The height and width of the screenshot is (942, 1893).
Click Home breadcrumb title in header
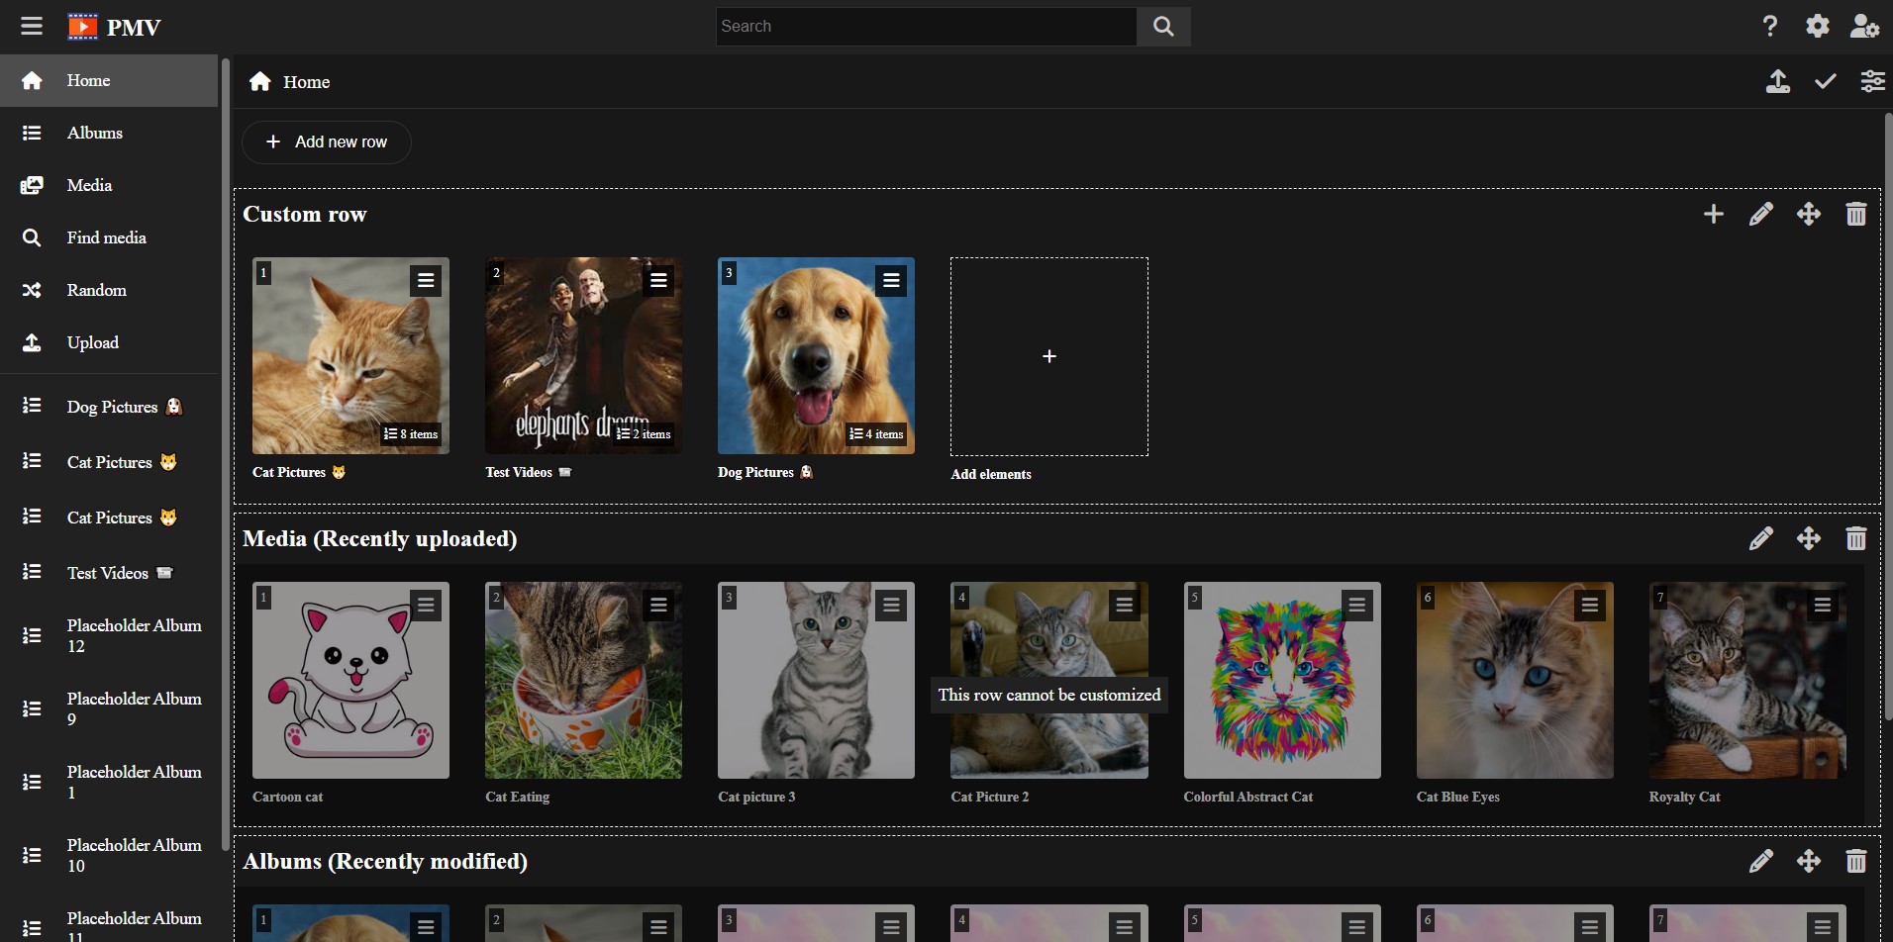(306, 82)
